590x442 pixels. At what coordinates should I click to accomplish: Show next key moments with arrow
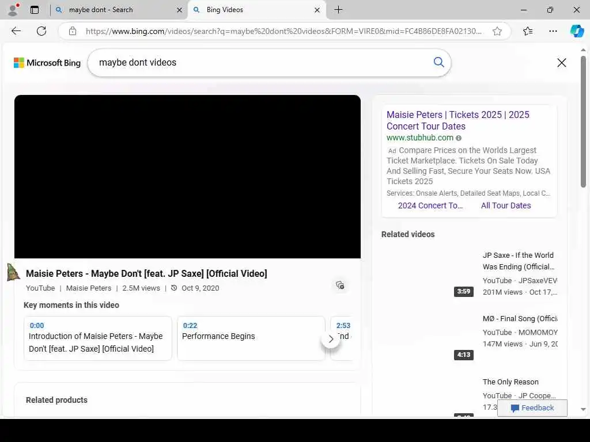pos(331,339)
